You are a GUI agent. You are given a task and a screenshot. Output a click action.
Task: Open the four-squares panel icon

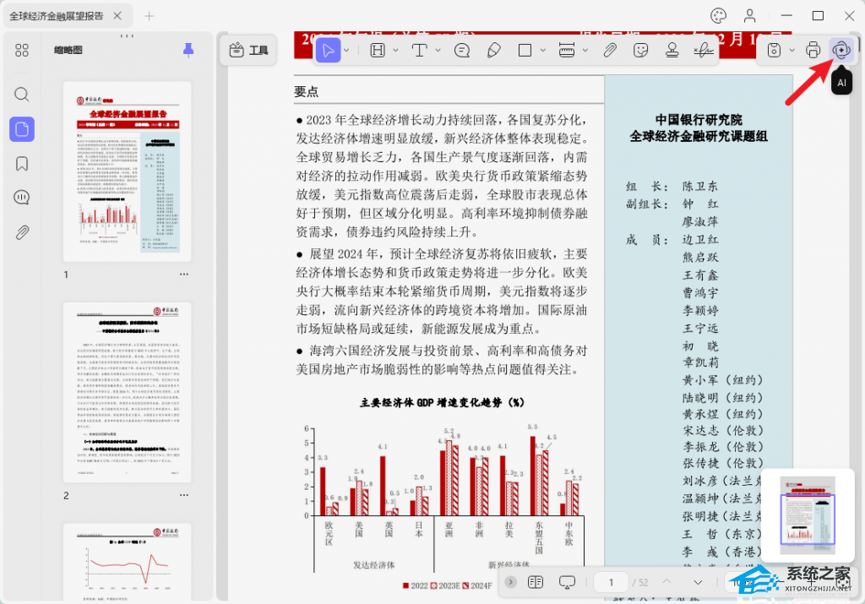pyautogui.click(x=22, y=51)
